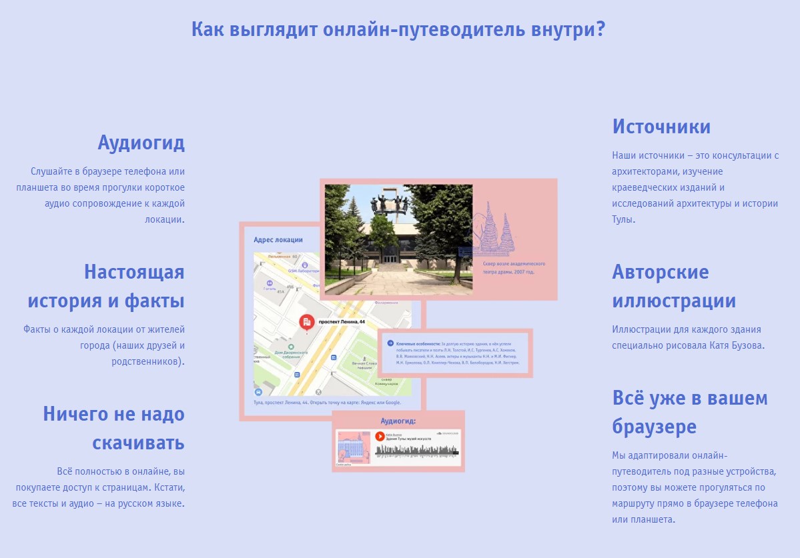This screenshot has width=800, height=558.
Task: Click the Аудиогид heading on the left
Action: [x=141, y=142]
